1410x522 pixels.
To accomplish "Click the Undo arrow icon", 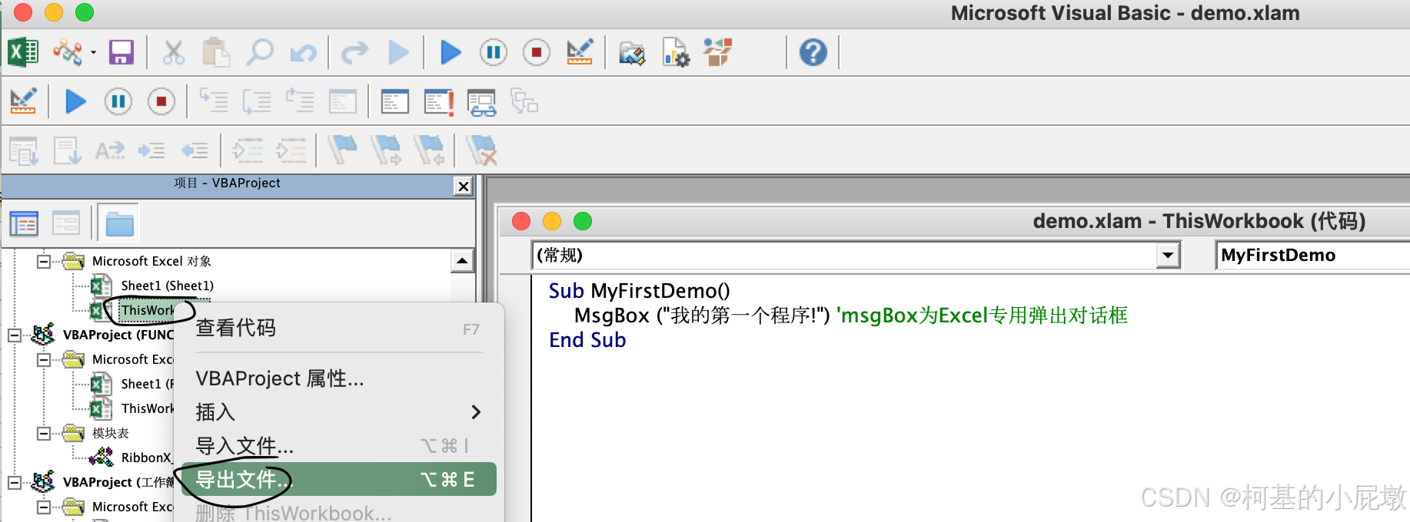I will pyautogui.click(x=304, y=53).
